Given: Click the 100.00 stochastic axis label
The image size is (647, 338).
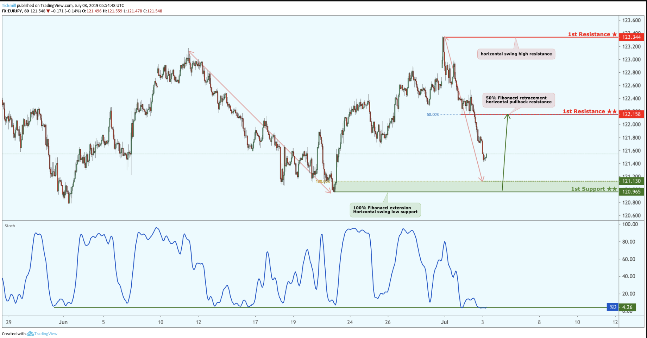Looking at the screenshot, I should (629, 224).
